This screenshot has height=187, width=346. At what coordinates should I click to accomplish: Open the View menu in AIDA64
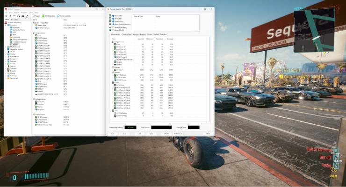[11, 13]
